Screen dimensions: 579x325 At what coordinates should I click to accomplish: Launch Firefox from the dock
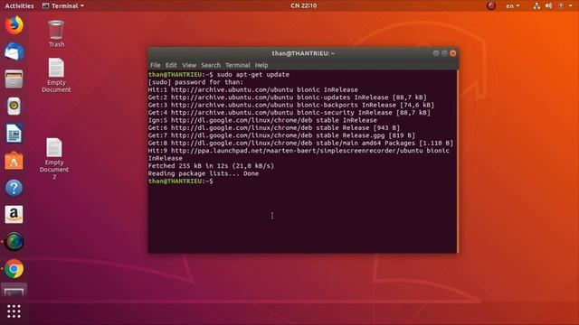[14, 25]
